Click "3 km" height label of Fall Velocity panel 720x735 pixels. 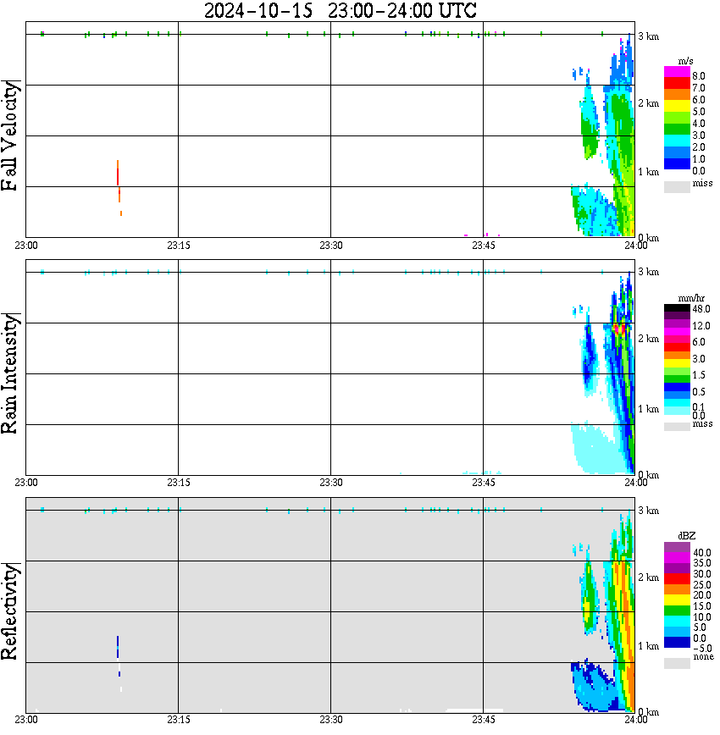[x=648, y=36]
